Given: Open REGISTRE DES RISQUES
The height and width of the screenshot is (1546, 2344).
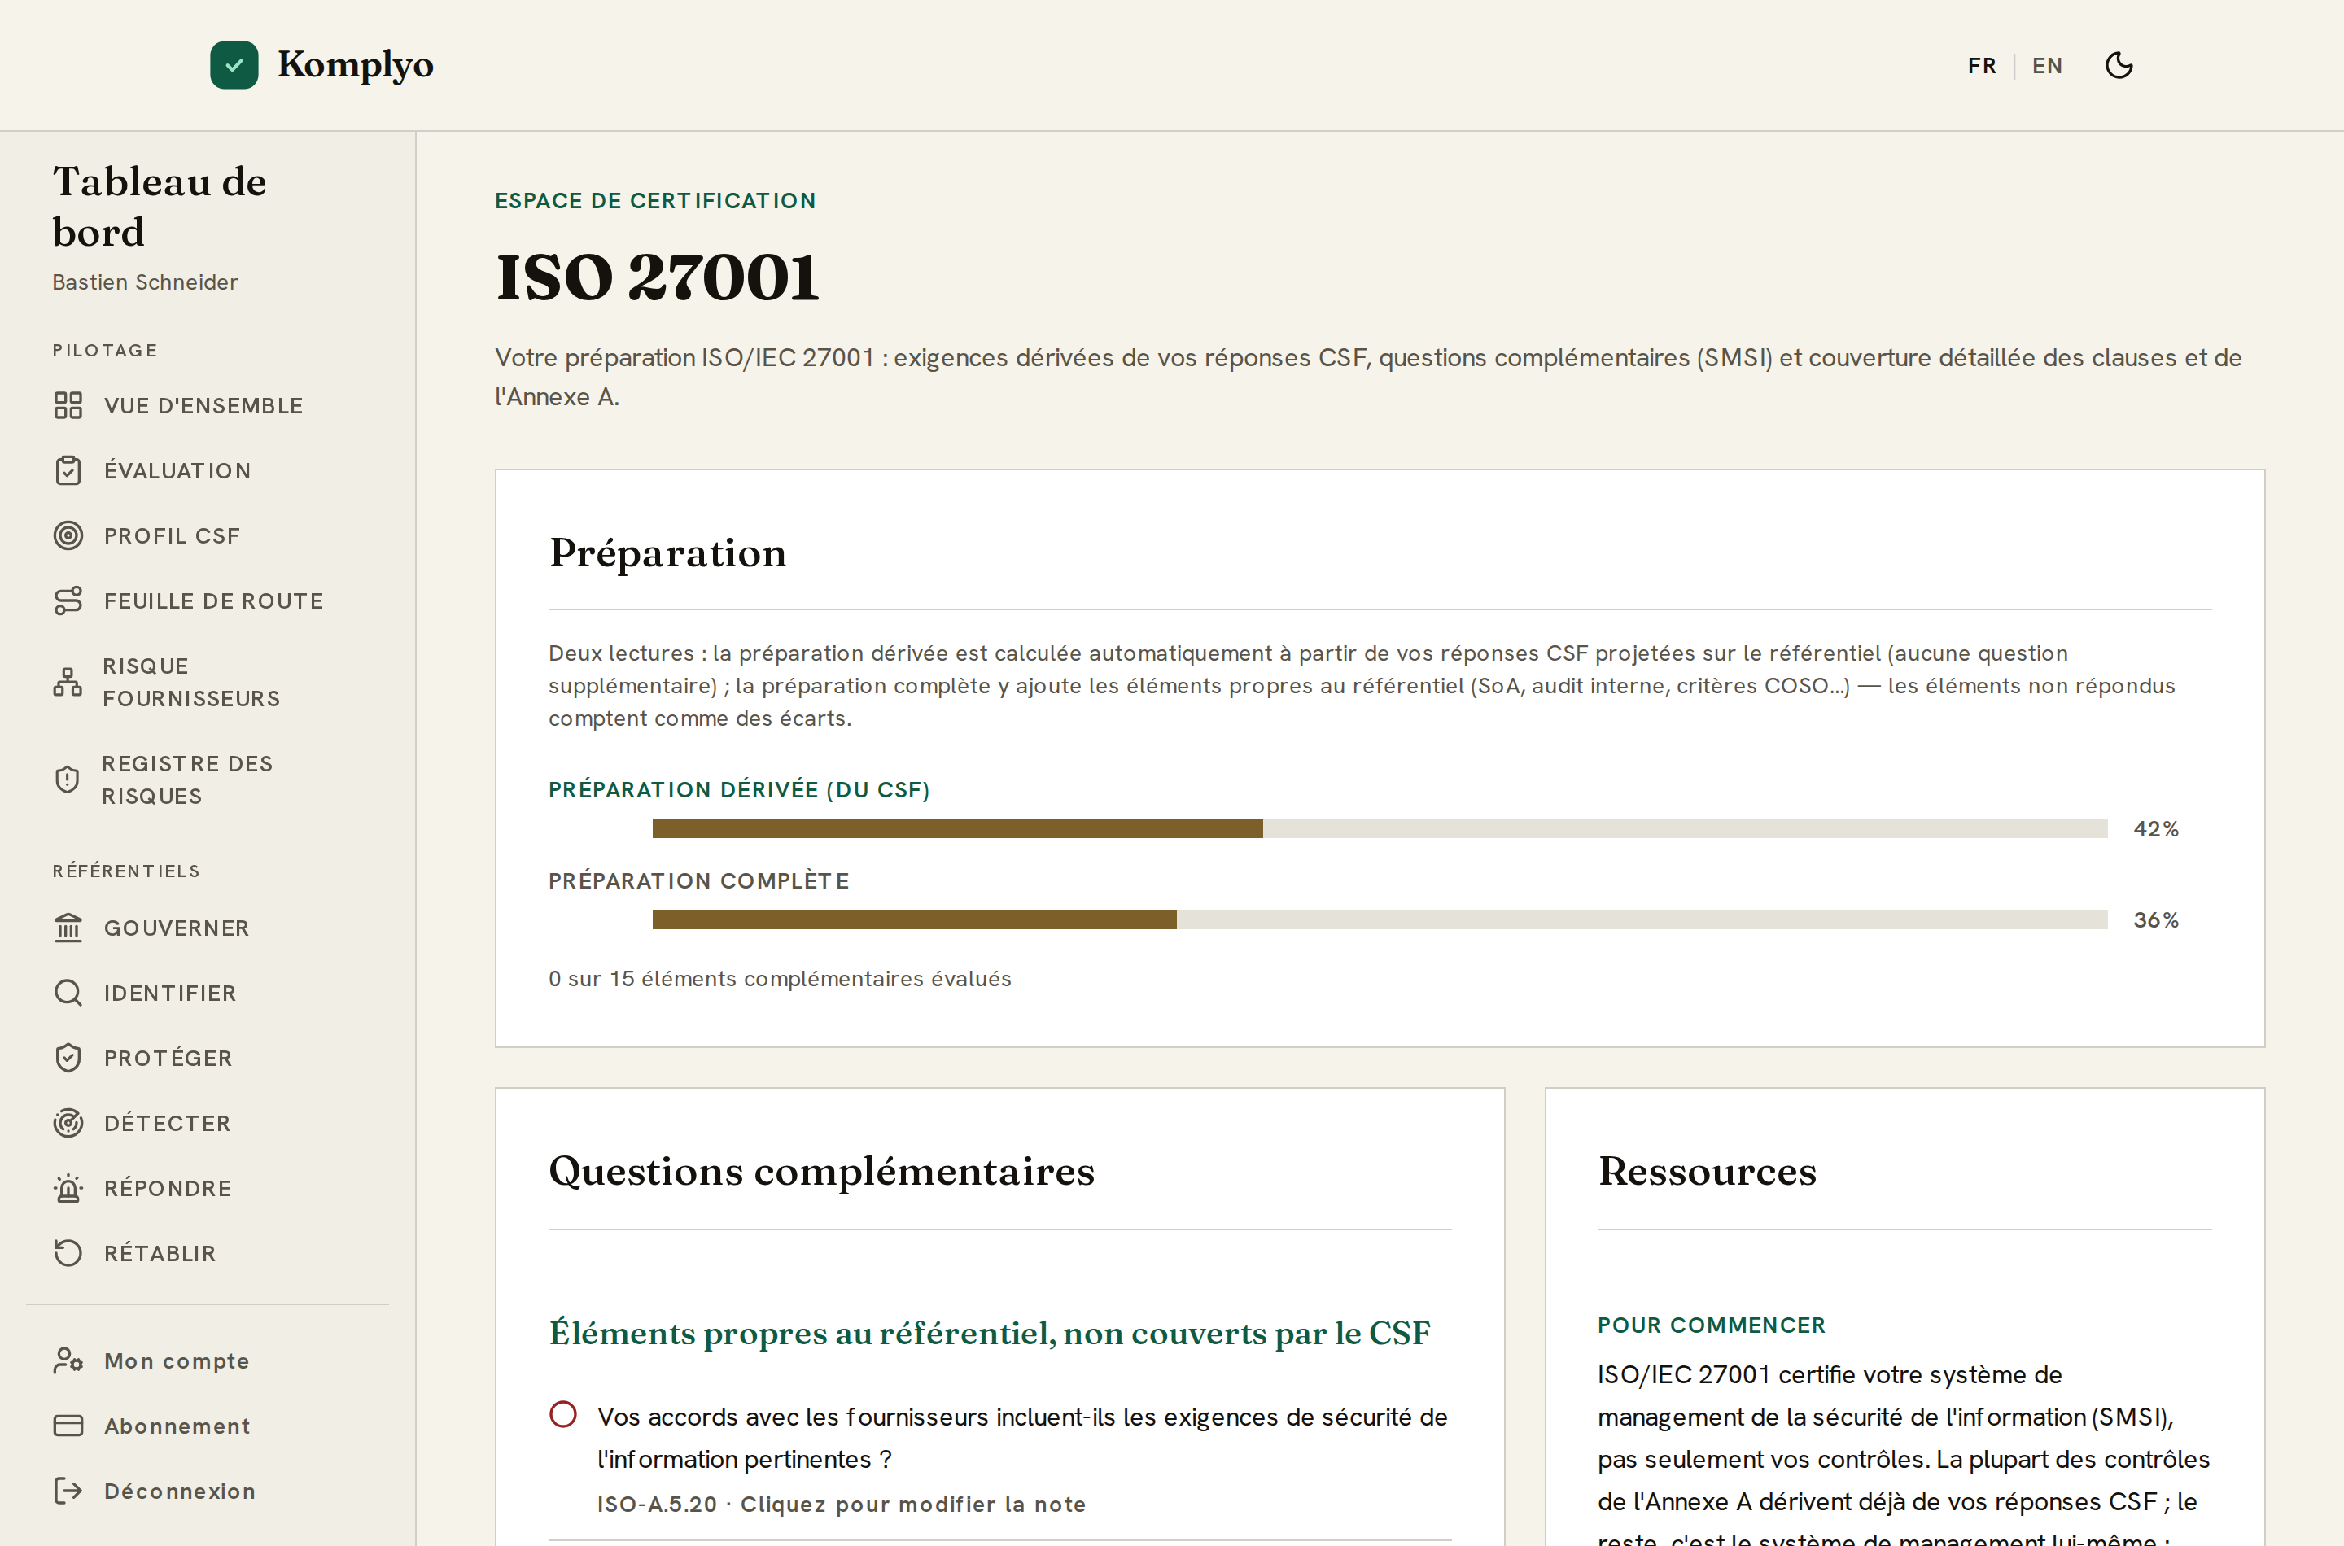Looking at the screenshot, I should [x=187, y=780].
